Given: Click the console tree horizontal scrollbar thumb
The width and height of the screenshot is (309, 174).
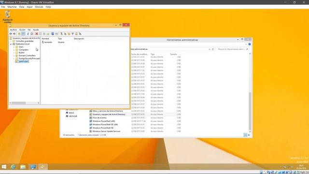Looking at the screenshot, I should [x=18, y=103].
